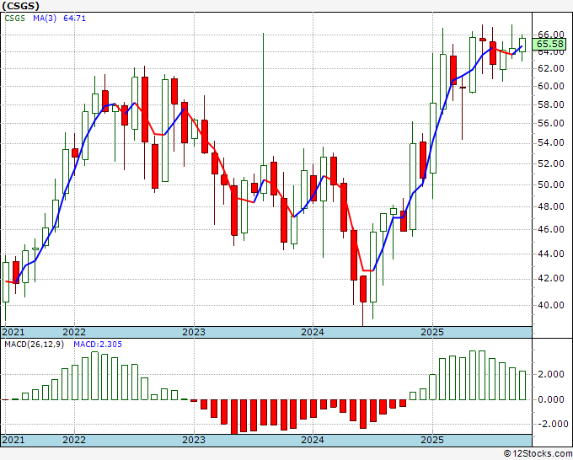573x460 pixels.
Task: Click 2023 on the price chart time axis
Action: click(194, 332)
